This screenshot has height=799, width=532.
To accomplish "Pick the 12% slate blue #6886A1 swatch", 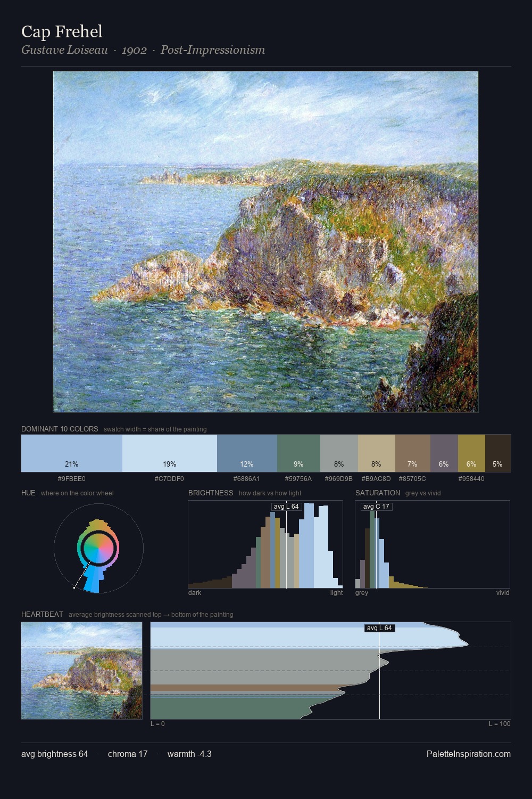I will click(247, 453).
